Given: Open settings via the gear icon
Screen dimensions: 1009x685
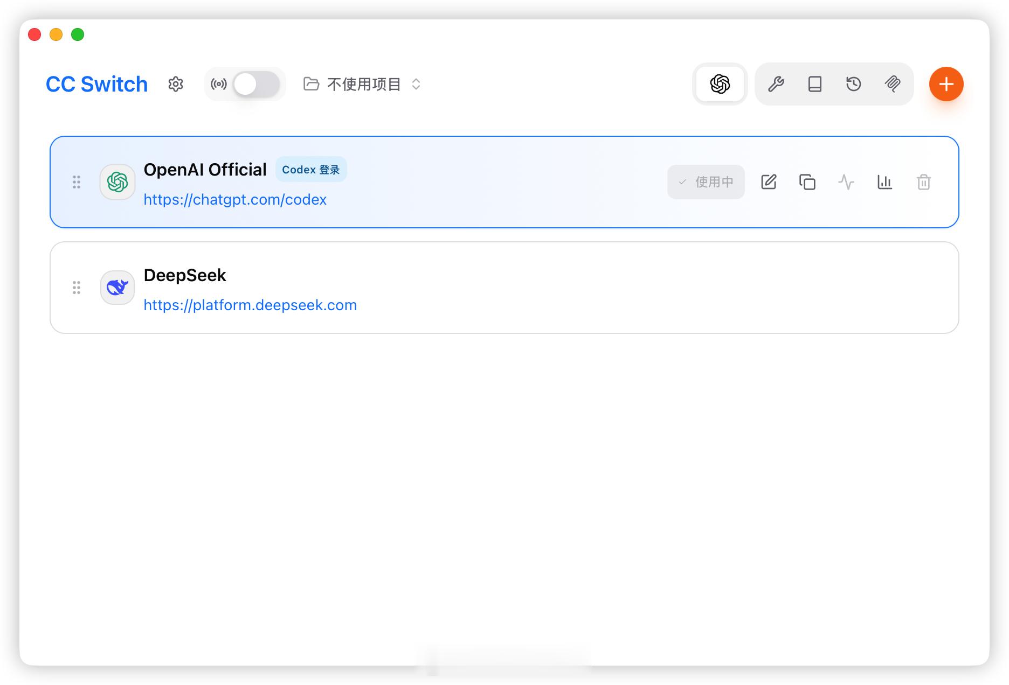Looking at the screenshot, I should coord(176,84).
